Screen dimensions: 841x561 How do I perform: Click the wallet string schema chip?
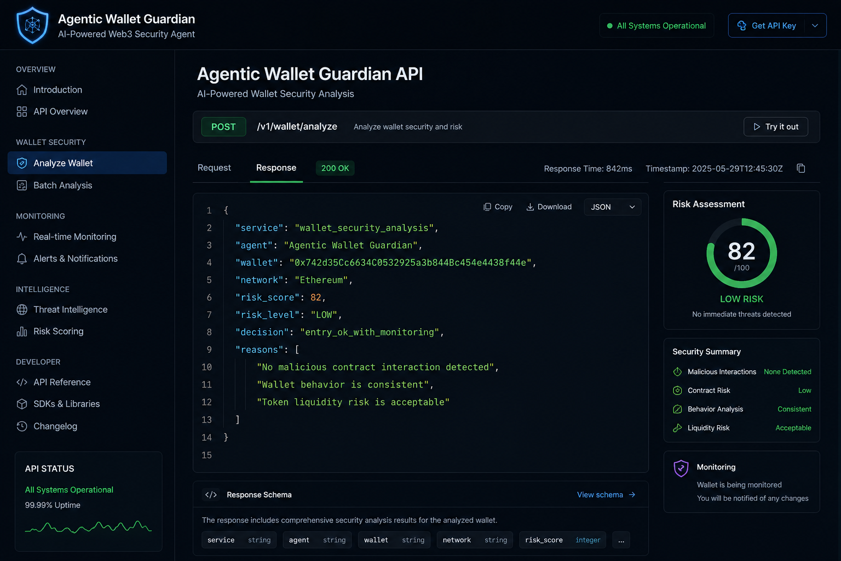coord(394,540)
